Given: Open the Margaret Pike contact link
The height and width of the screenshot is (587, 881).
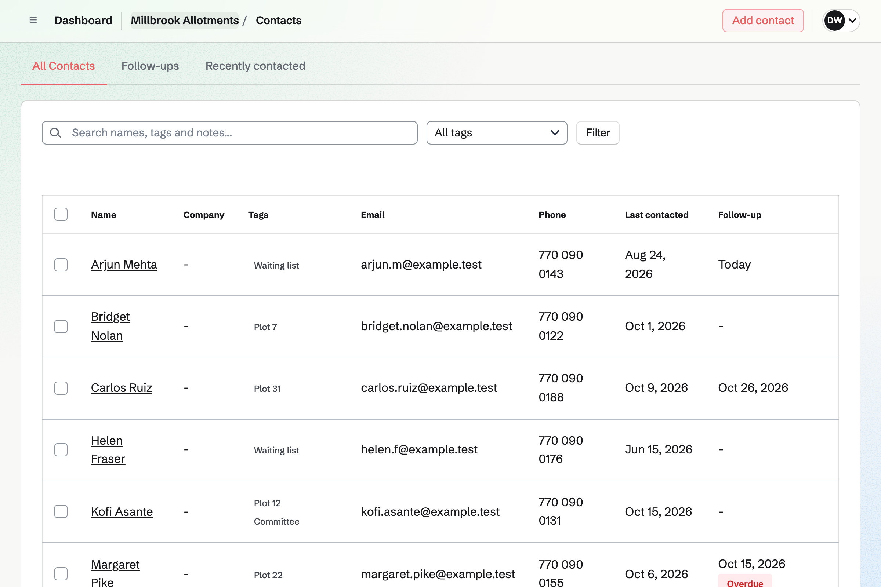Looking at the screenshot, I should 115,572.
